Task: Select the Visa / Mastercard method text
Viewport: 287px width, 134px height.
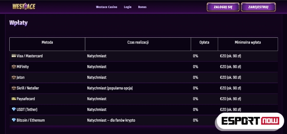Action: pos(29,56)
